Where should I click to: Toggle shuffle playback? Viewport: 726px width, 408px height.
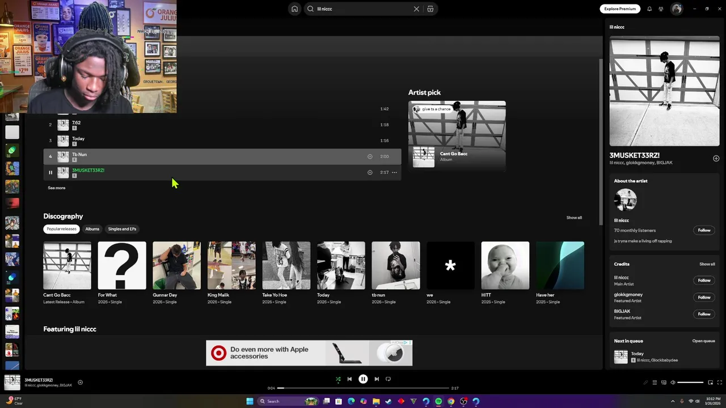point(338,379)
